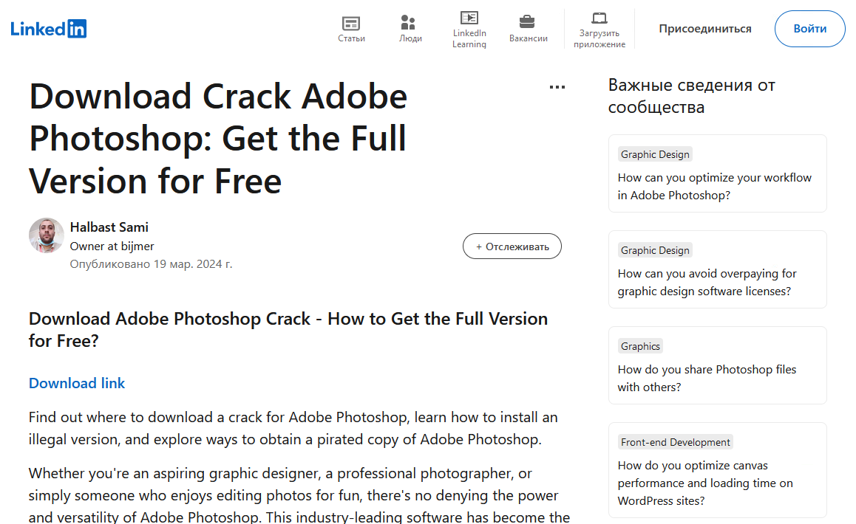The image size is (856, 524).
Task: Click the Присоединиться join button
Action: coord(705,29)
